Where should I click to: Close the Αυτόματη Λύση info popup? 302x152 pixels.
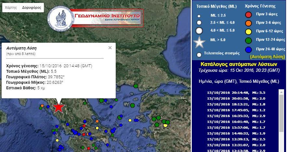[110, 48]
